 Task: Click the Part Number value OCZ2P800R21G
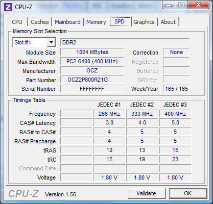tap(92, 80)
